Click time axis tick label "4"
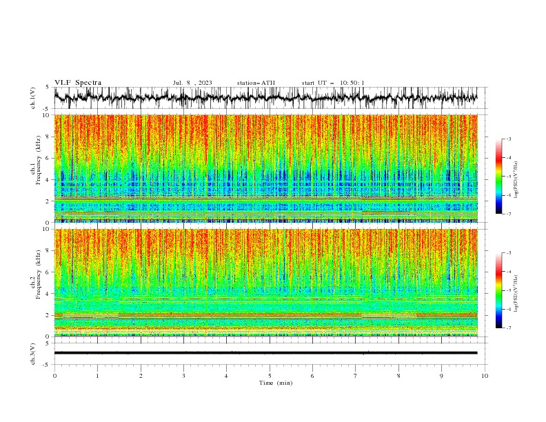The height and width of the screenshot is (422, 546). pos(226,376)
